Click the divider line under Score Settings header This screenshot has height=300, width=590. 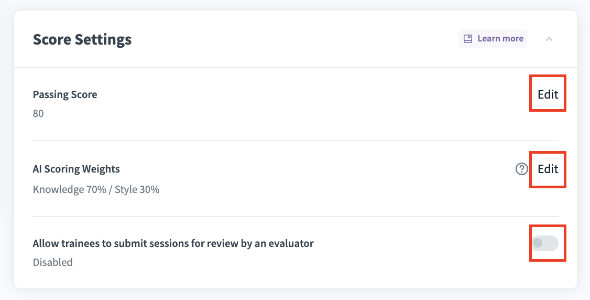coord(296,67)
